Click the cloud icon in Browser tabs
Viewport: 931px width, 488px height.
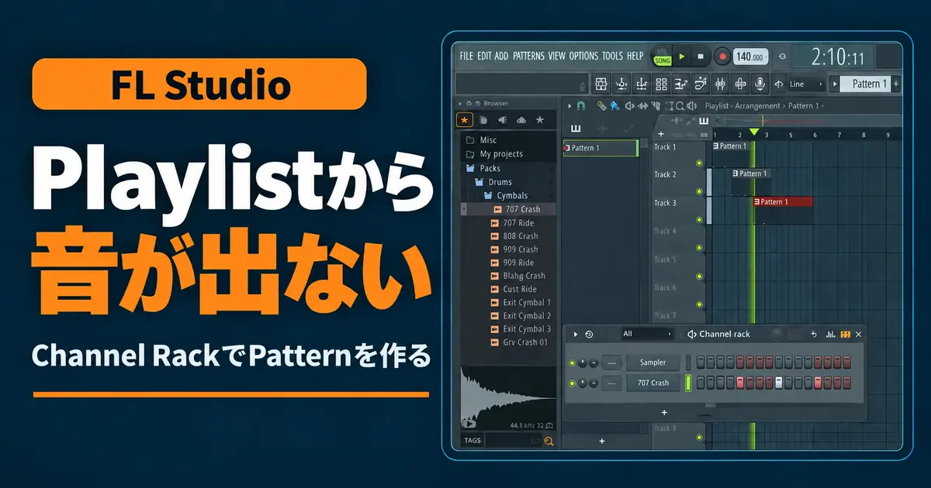pos(521,120)
